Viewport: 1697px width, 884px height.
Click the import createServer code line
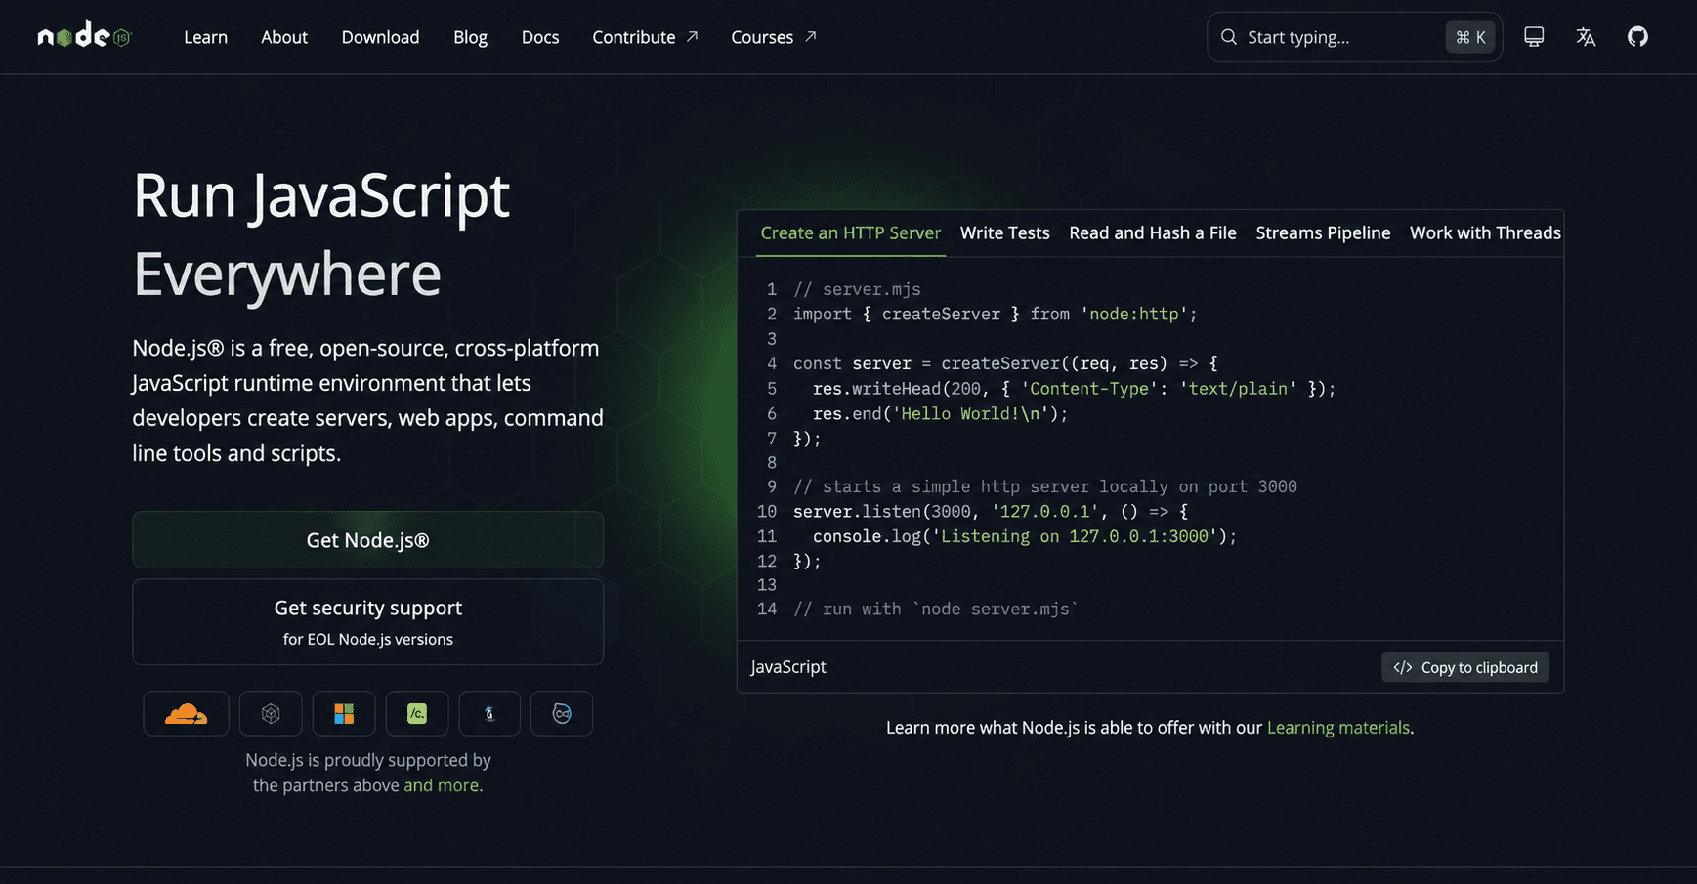(x=995, y=314)
